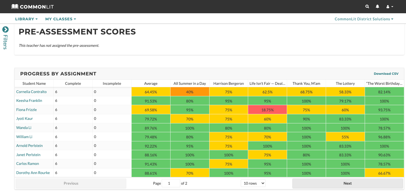The image size is (406, 192).
Task: Click Thank You, M'am column header
Action: (306, 83)
